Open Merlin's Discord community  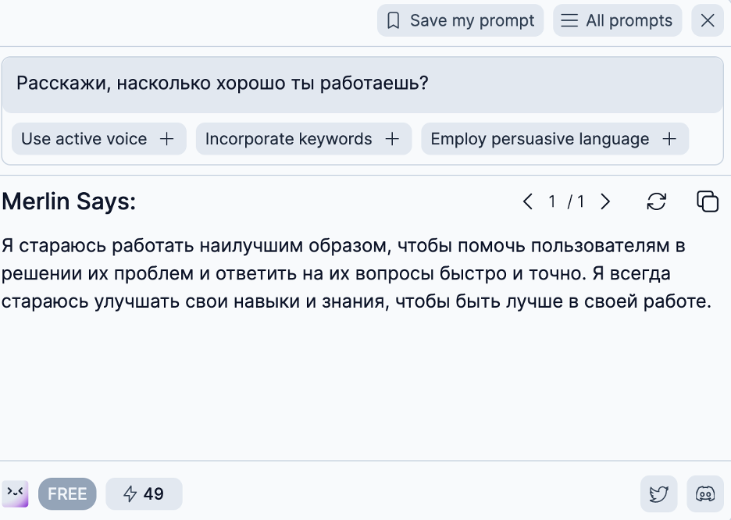point(705,494)
